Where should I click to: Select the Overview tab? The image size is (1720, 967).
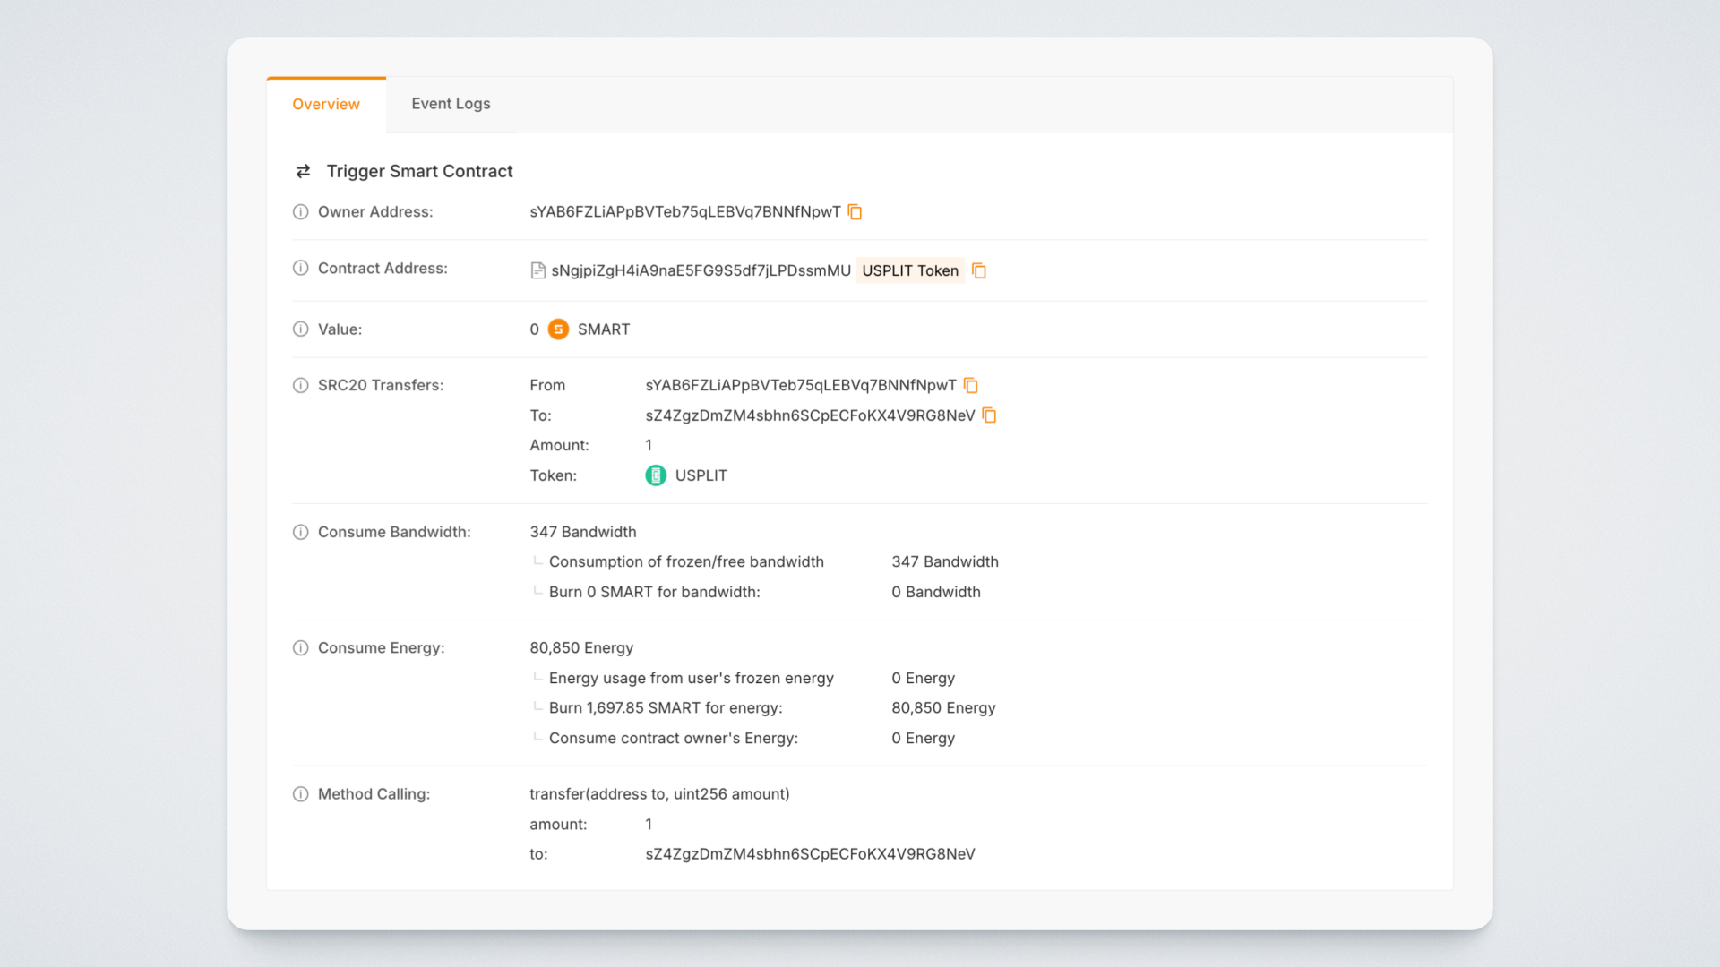(x=326, y=104)
